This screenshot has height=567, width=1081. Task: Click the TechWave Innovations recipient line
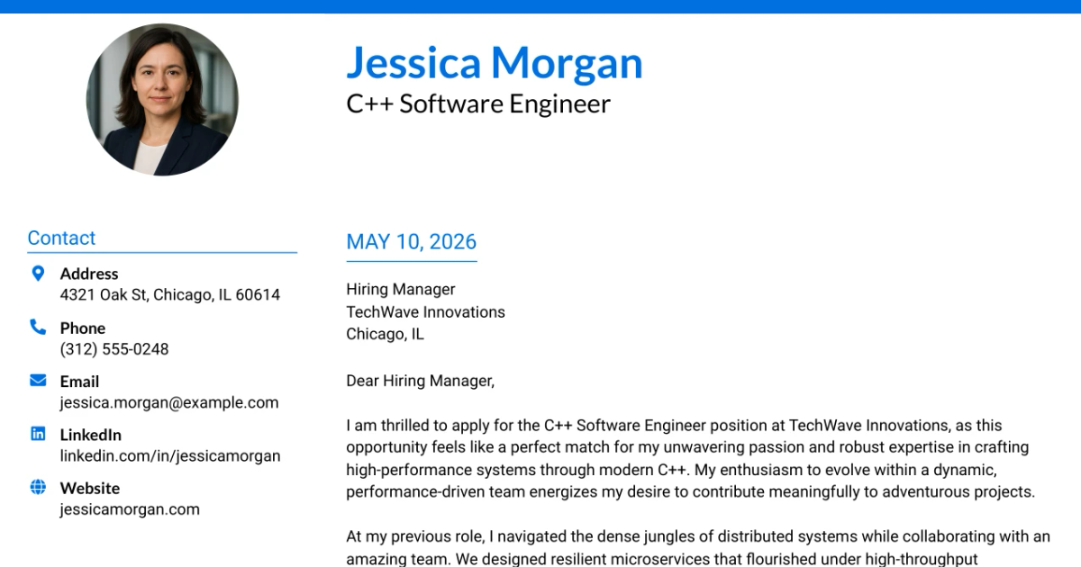tap(425, 312)
